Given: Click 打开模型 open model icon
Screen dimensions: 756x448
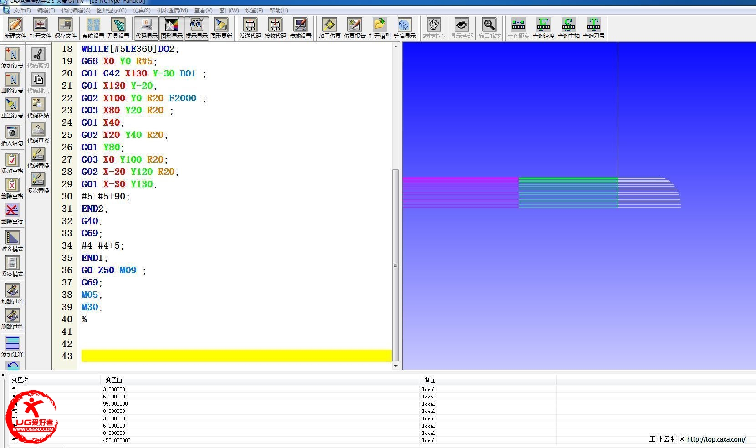Looking at the screenshot, I should 379,28.
